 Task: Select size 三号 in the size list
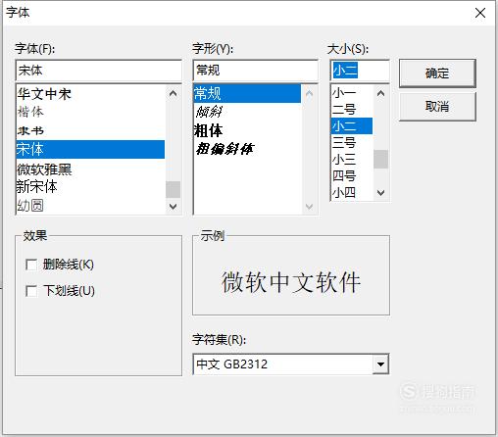pyautogui.click(x=352, y=143)
